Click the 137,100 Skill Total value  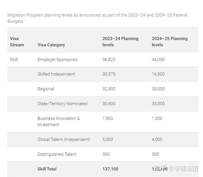[x=110, y=169]
